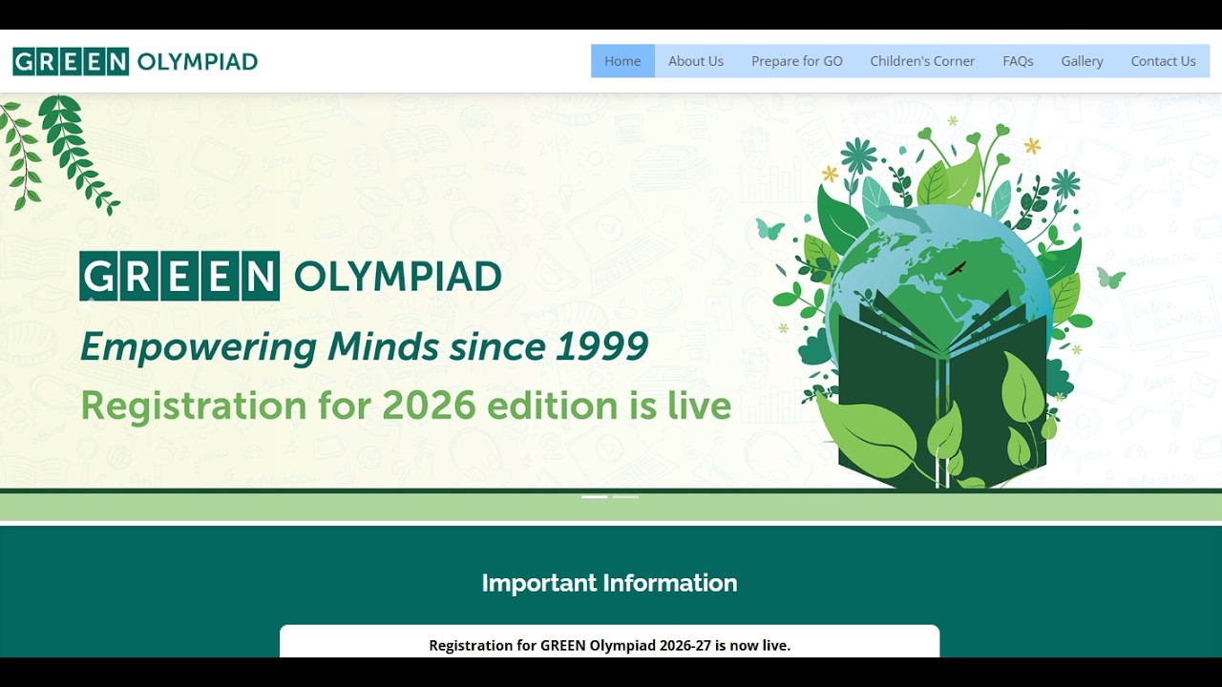Viewport: 1222px width, 687px height.
Task: Click 'Registration for 2026 edition is live' banner text
Action: [x=406, y=406]
